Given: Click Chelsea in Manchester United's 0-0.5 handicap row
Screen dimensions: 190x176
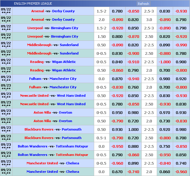Looking at the screenshot, I should pyautogui.click(x=73, y=163).
